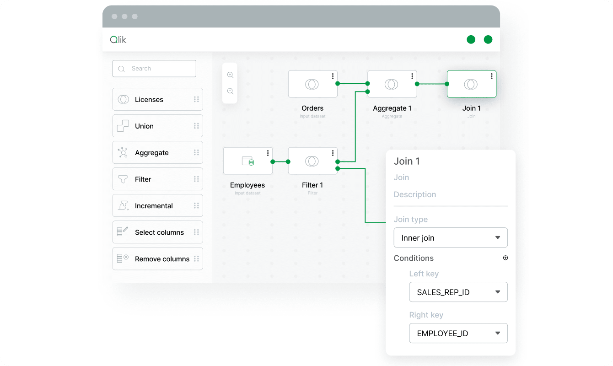Open the three-dot menu on Orders node
The image size is (613, 366).
[333, 76]
